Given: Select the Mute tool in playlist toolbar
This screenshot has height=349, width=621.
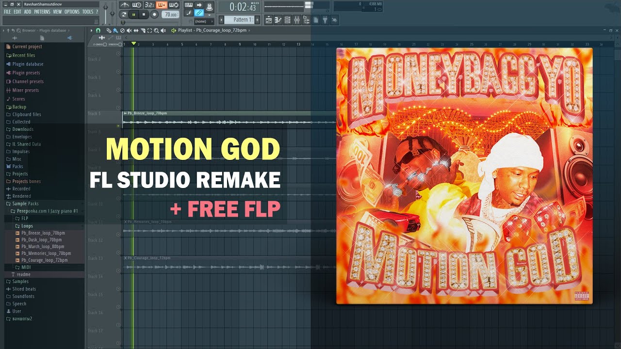Looking at the screenshot, I should (129, 31).
